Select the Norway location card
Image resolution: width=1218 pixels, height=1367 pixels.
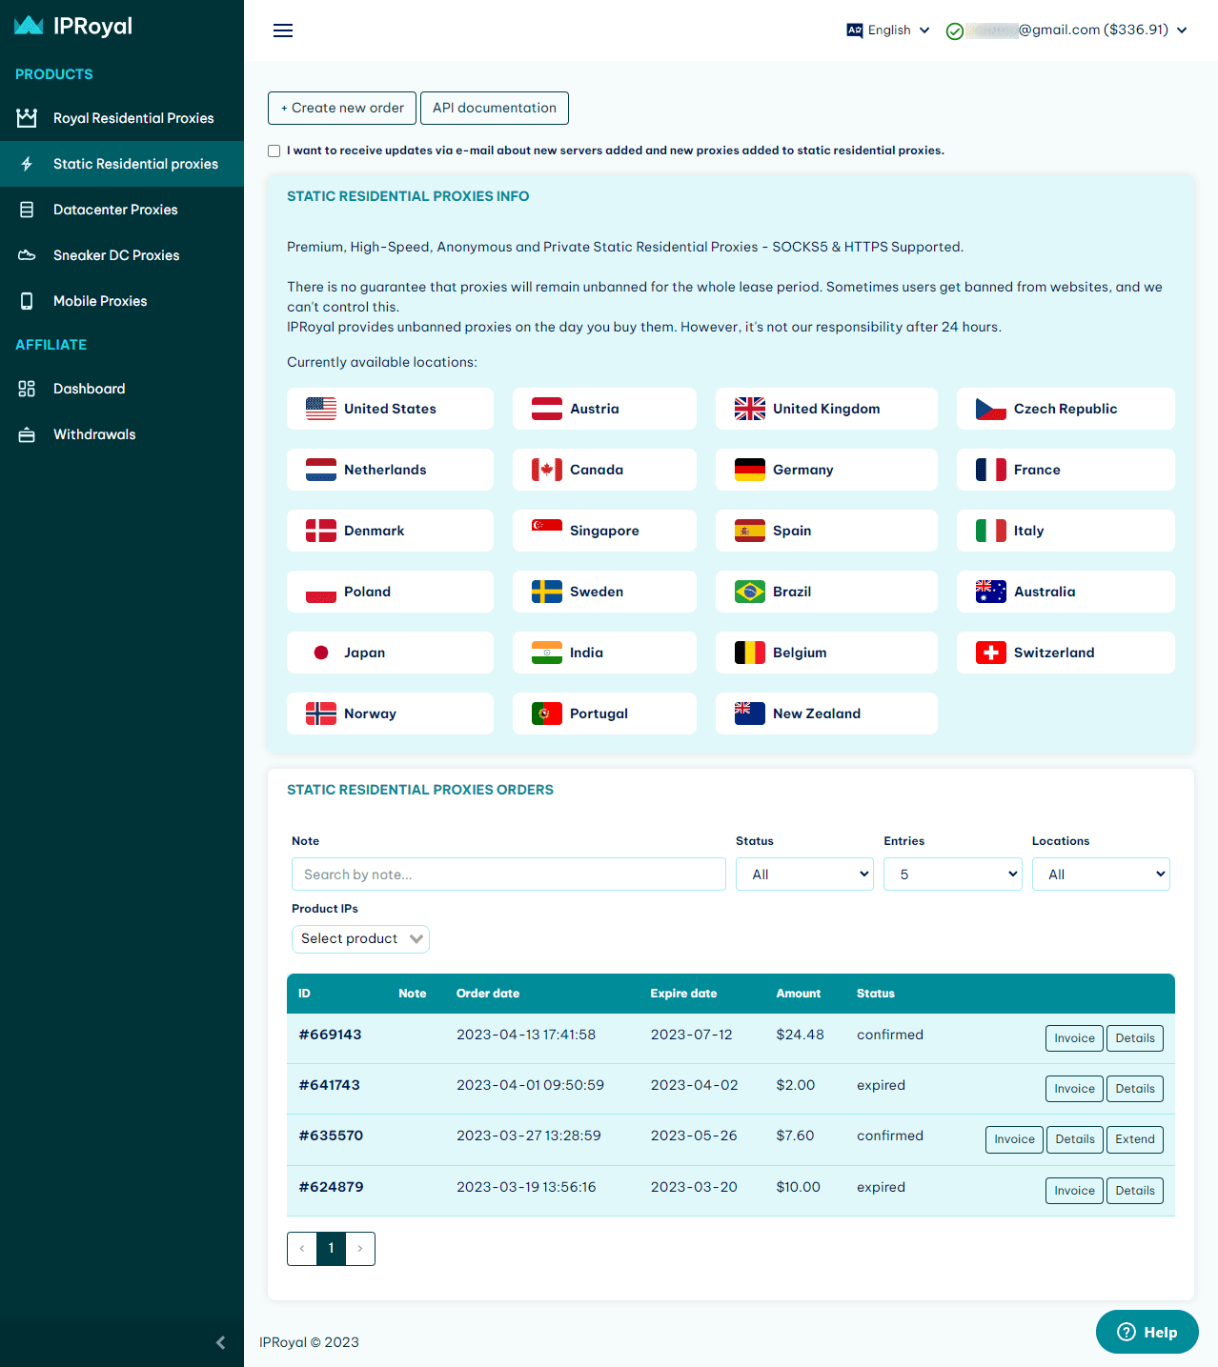390,714
